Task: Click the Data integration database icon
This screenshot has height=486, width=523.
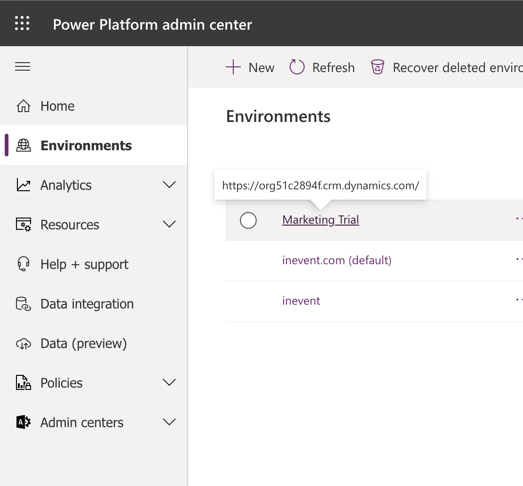Action: coord(24,304)
